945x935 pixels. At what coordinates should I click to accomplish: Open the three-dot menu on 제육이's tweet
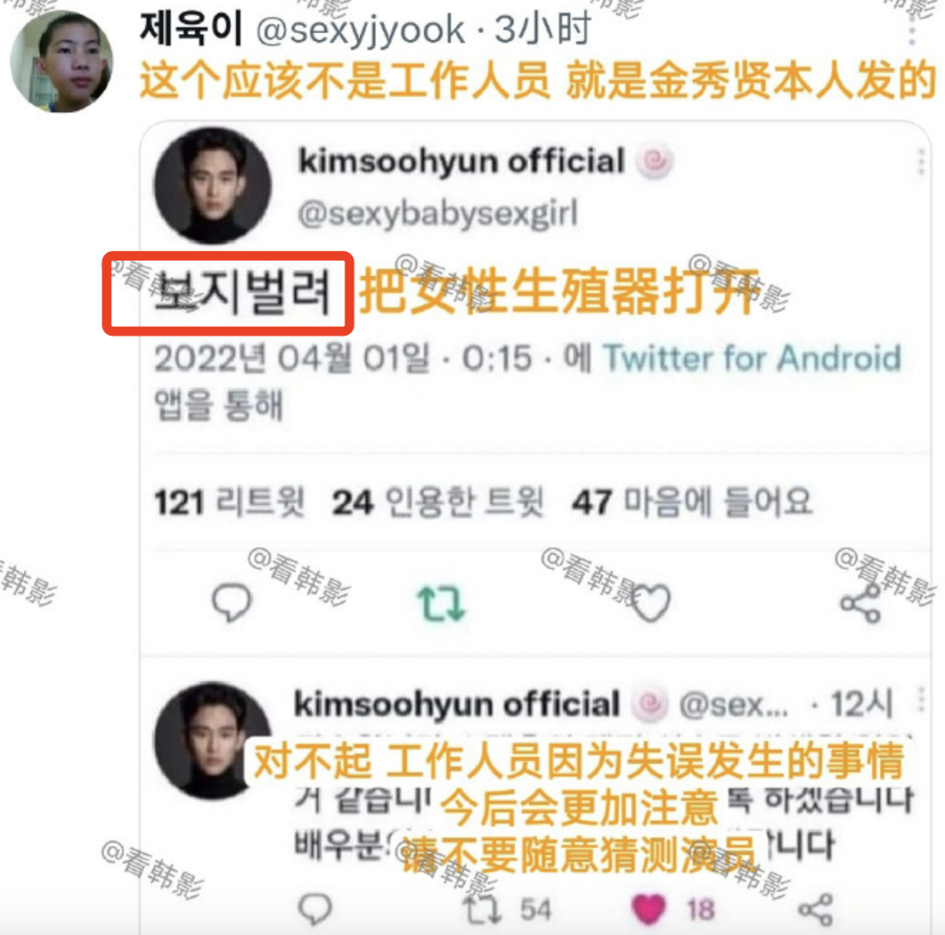pos(911,27)
